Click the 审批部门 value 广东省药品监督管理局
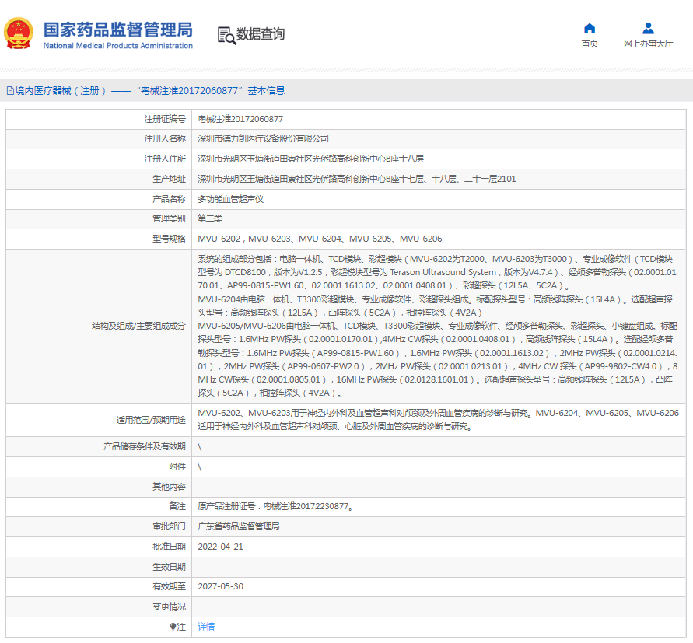 tap(239, 526)
